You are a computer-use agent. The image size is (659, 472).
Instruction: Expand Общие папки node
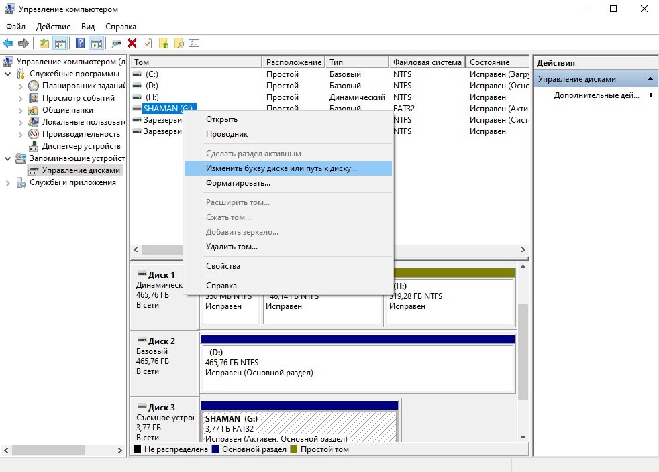click(20, 111)
